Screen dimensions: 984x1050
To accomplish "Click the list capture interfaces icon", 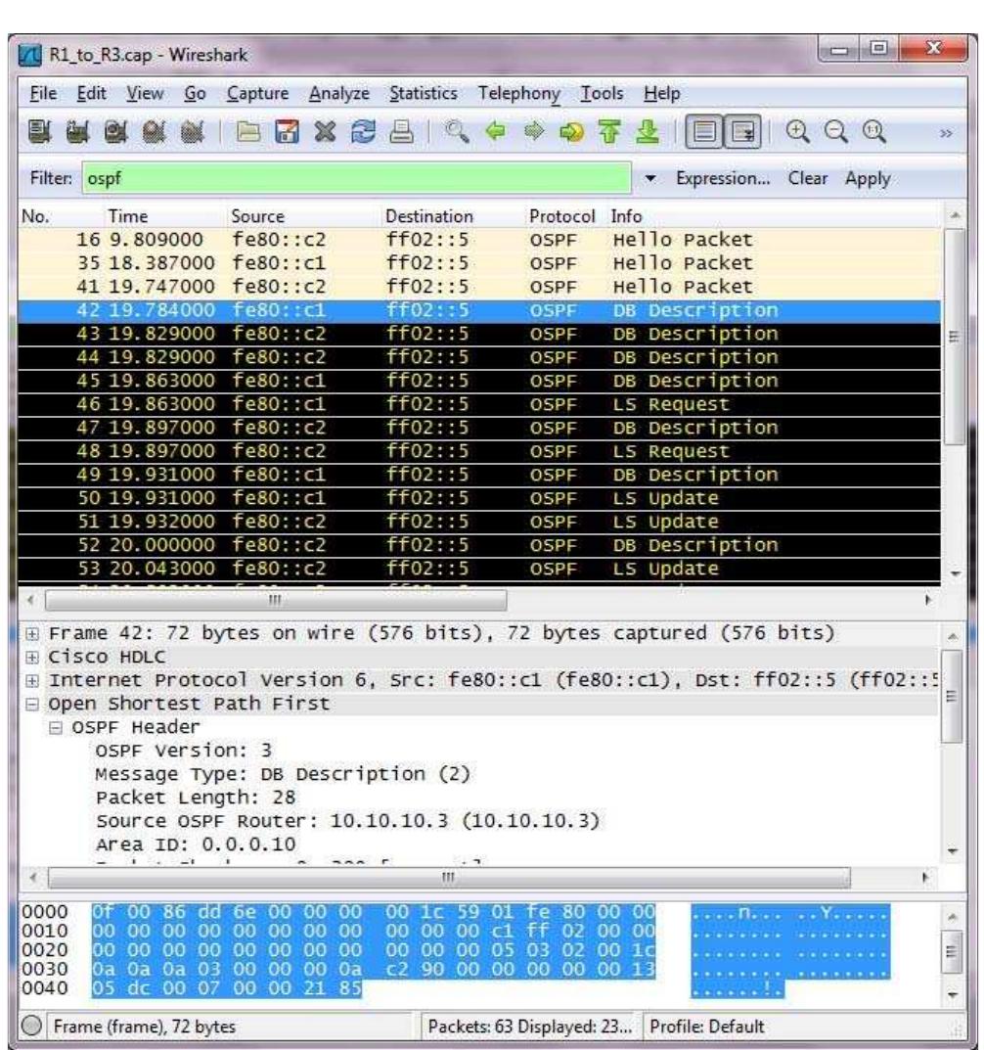I will [39, 132].
